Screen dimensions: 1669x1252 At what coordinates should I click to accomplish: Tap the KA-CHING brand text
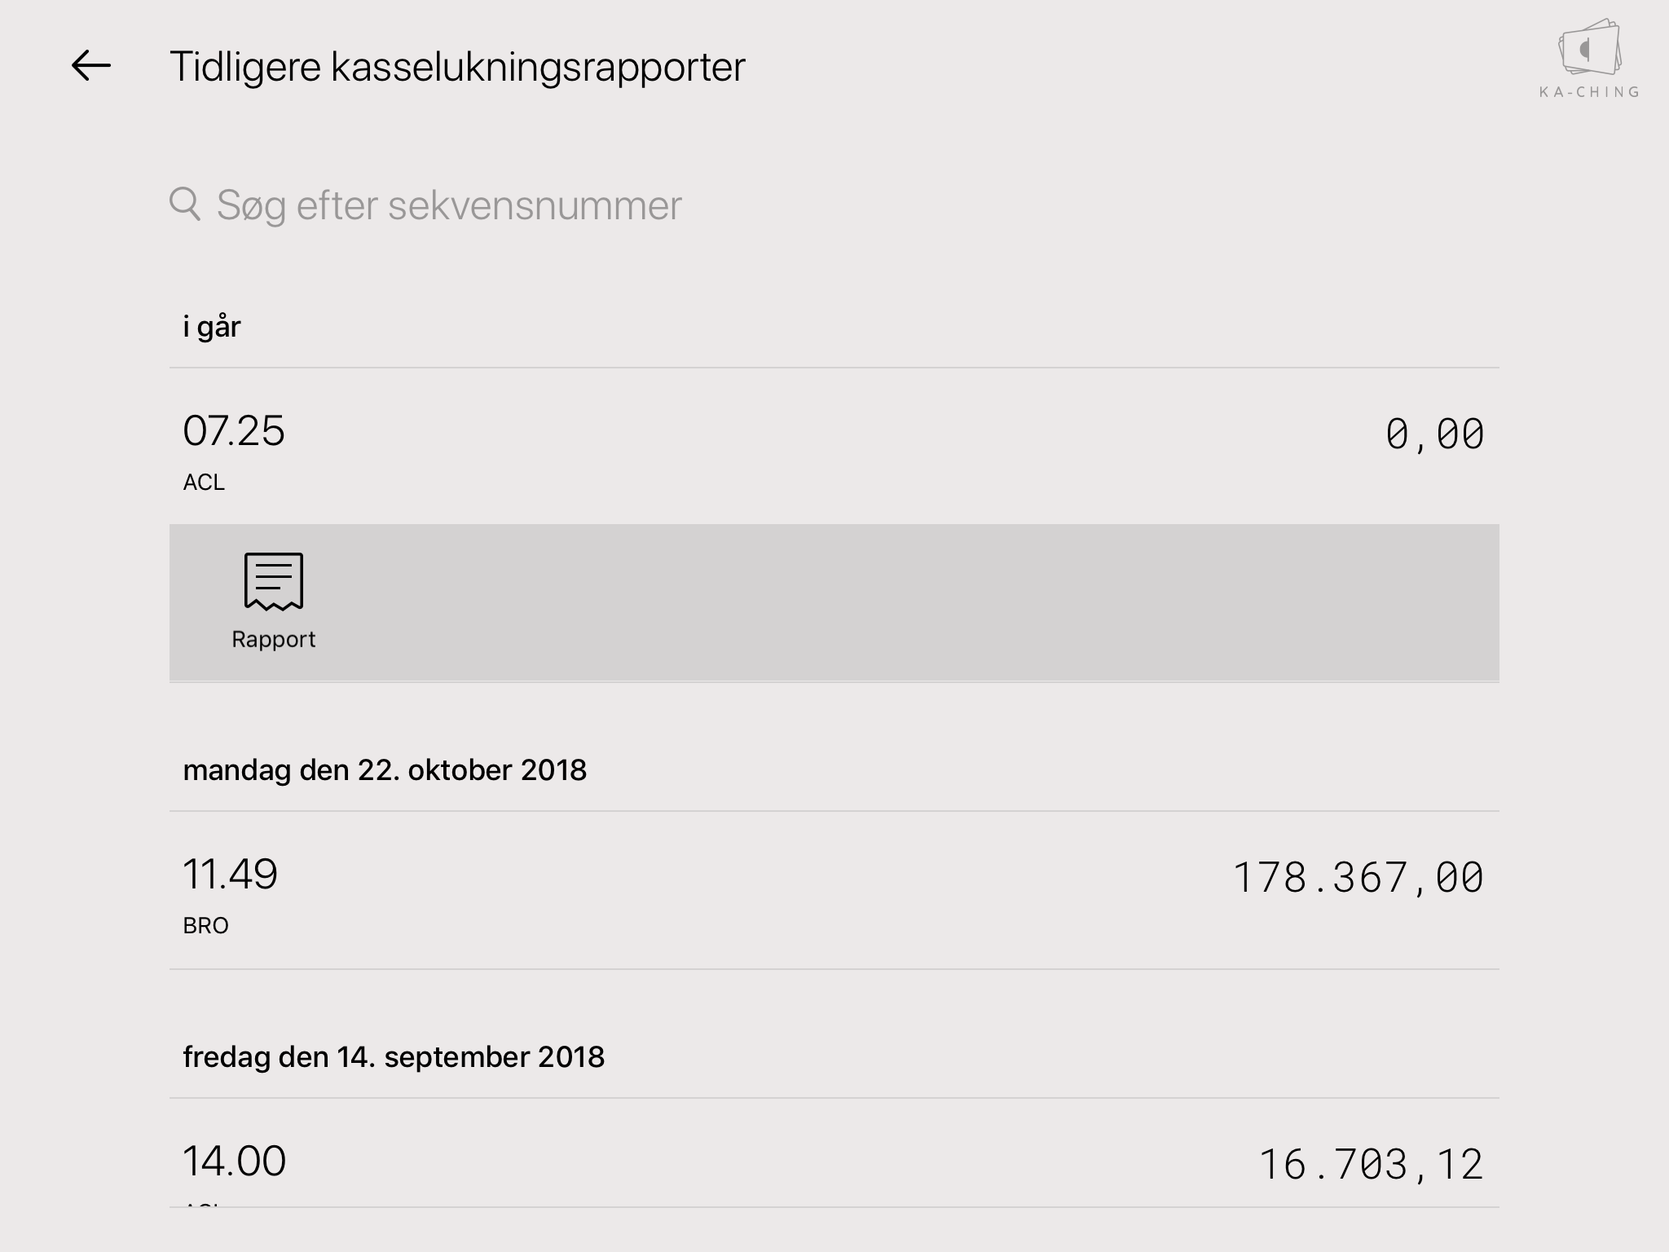[x=1589, y=93]
